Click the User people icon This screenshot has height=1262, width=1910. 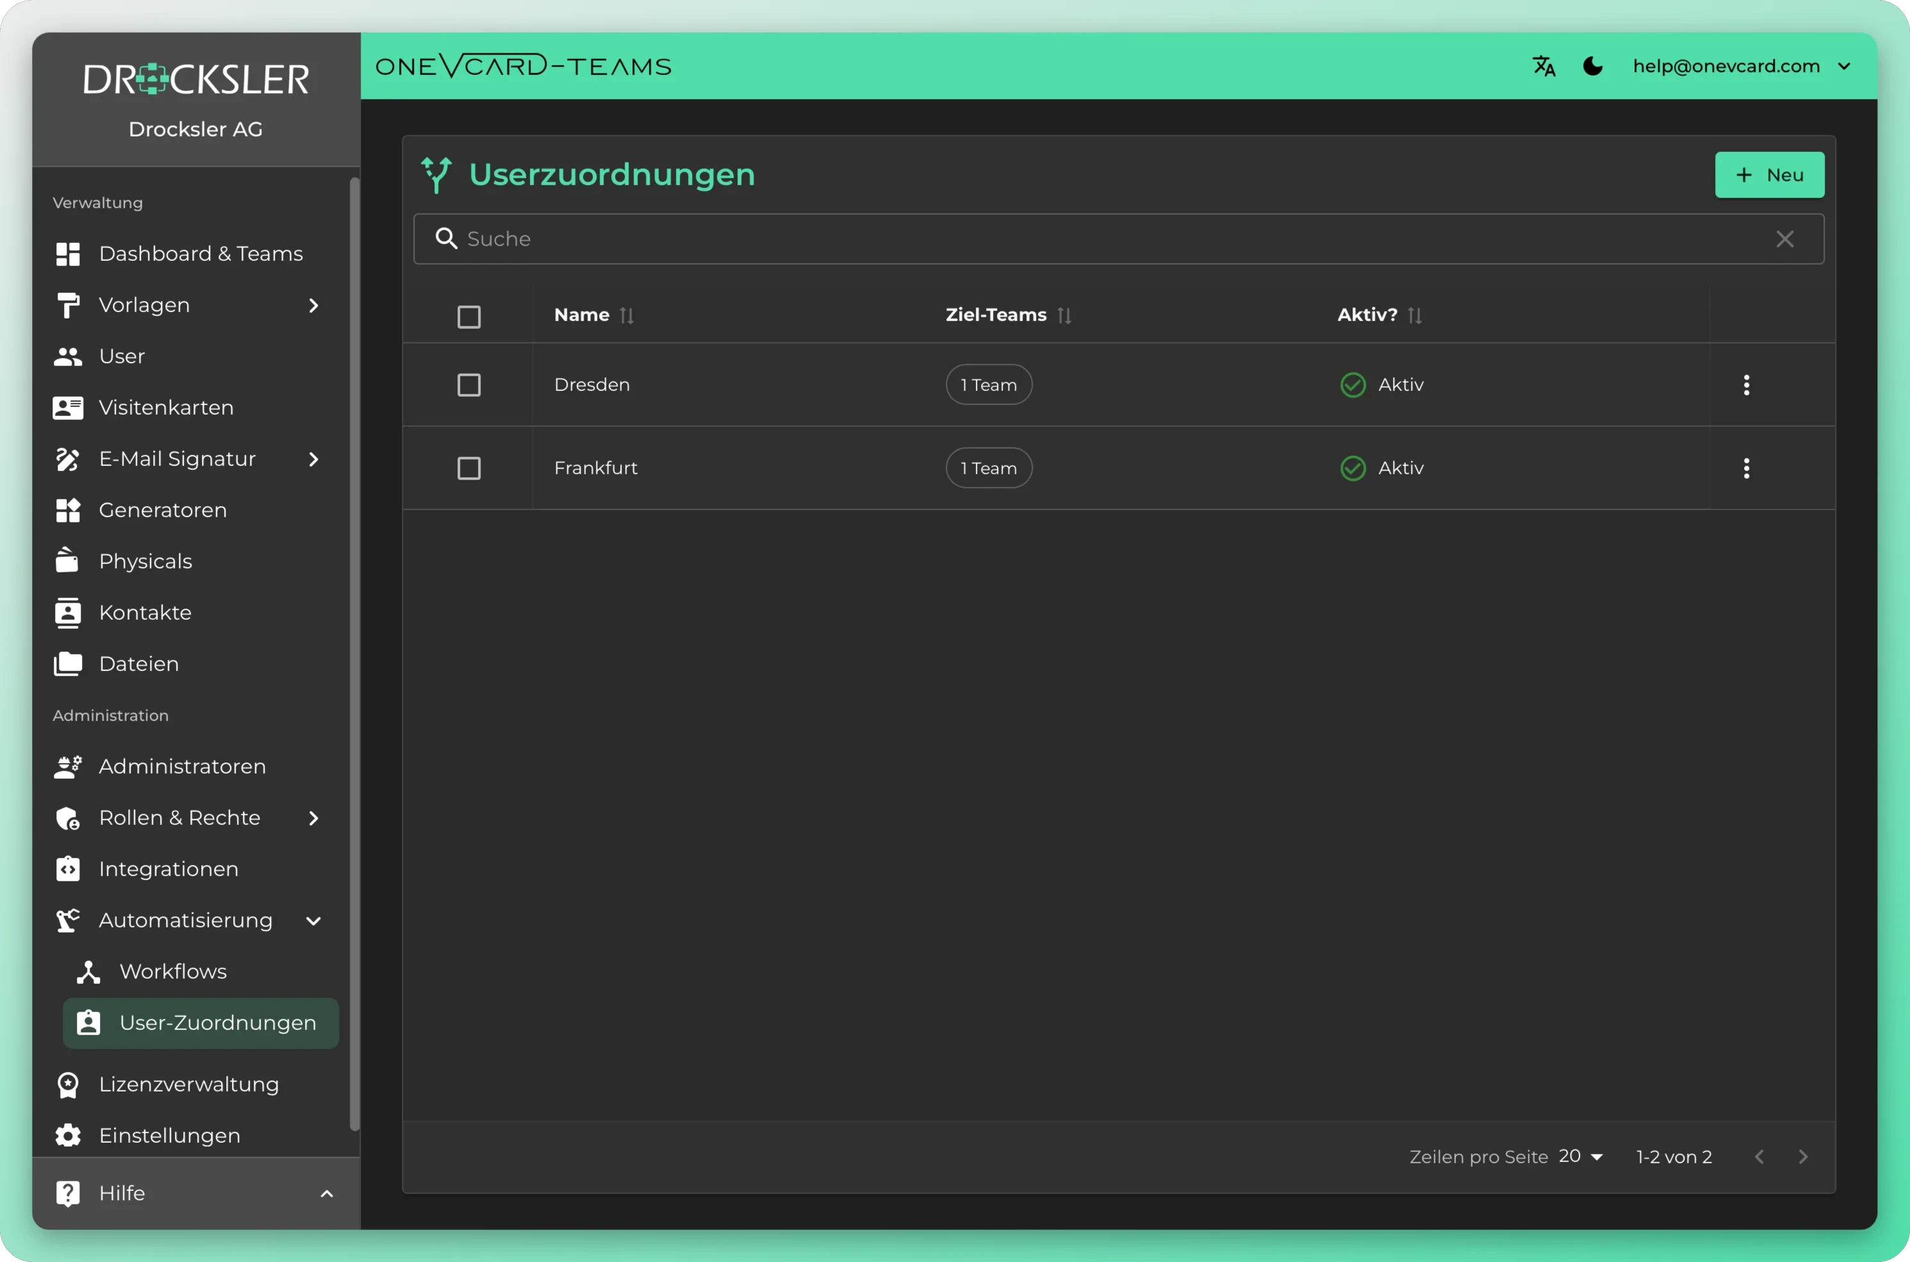pos(69,356)
